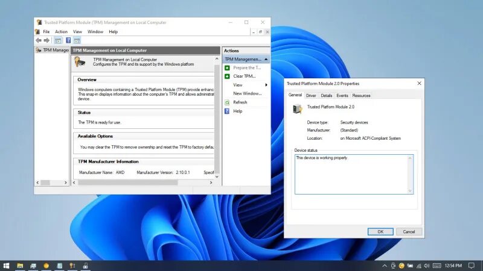Click the 'Manufacturer Name: AMD' text
This screenshot has width=483, height=271.
[x=101, y=172]
